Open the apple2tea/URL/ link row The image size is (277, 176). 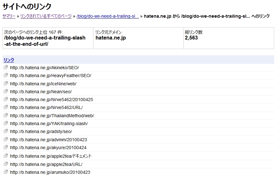[x=138, y=164]
